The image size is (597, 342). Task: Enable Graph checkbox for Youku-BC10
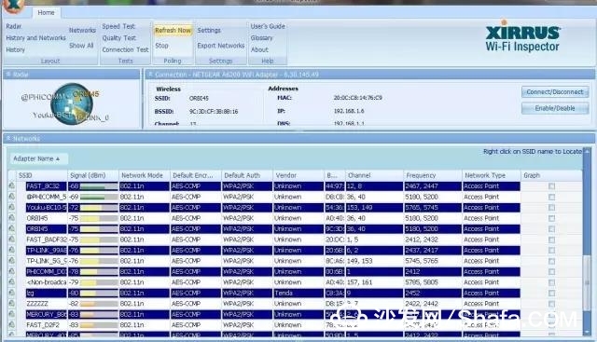pos(551,208)
